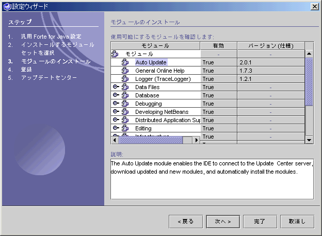The image size is (322, 236).
Task: Expand the Data Files tree node
Action: point(116,87)
